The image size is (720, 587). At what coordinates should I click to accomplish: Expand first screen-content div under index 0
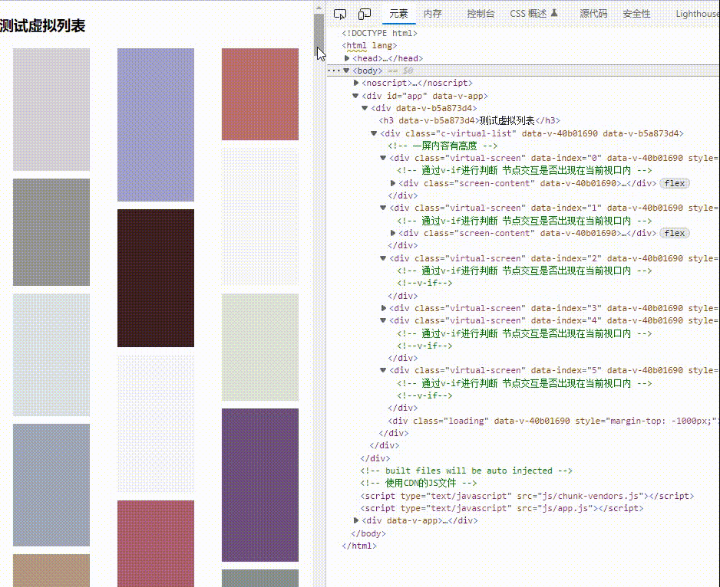(393, 183)
